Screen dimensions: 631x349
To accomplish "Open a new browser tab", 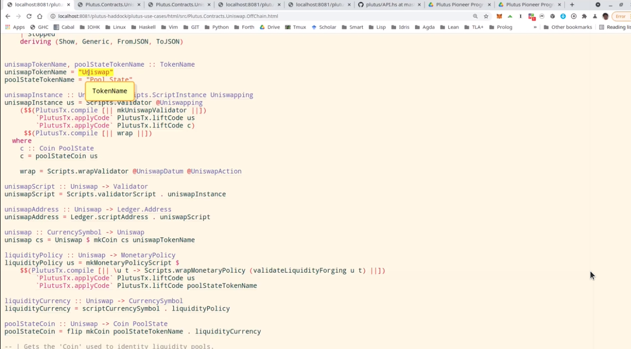I will pyautogui.click(x=572, y=5).
